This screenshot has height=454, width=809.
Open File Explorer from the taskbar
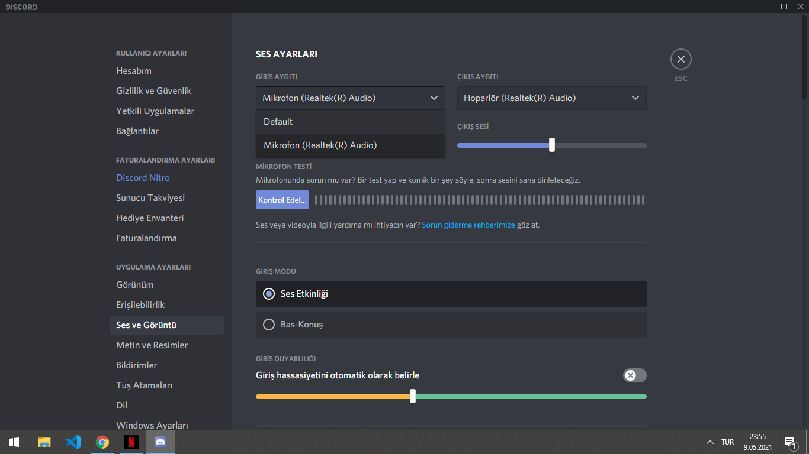tap(44, 442)
